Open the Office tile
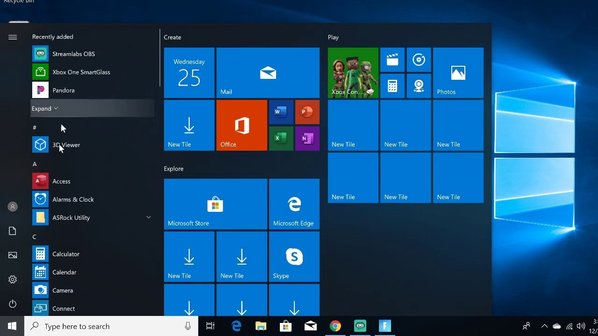The image size is (598, 336). [x=242, y=125]
